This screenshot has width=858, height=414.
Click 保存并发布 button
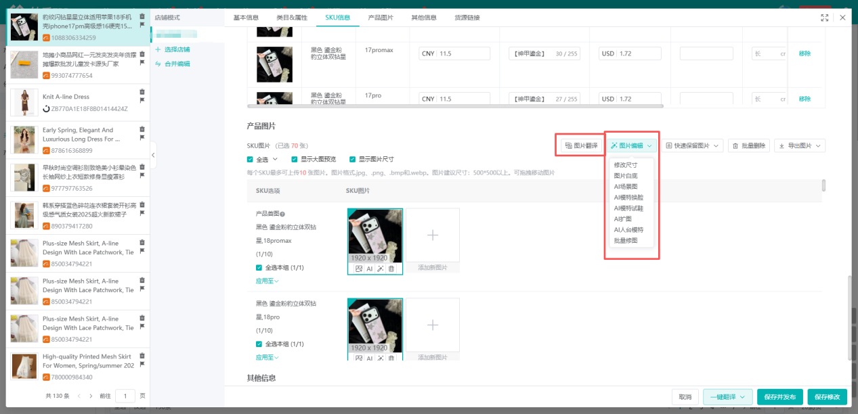pyautogui.click(x=780, y=397)
